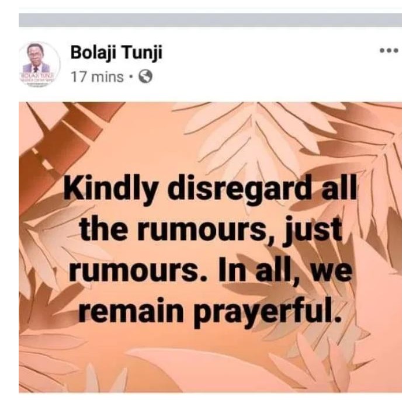
Task: Click the dot separator after '17 mins'
Action: (x=131, y=78)
